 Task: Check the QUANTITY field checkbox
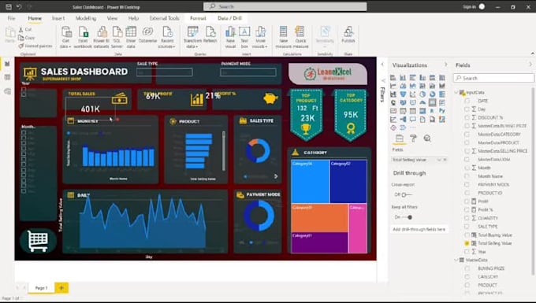click(x=467, y=218)
